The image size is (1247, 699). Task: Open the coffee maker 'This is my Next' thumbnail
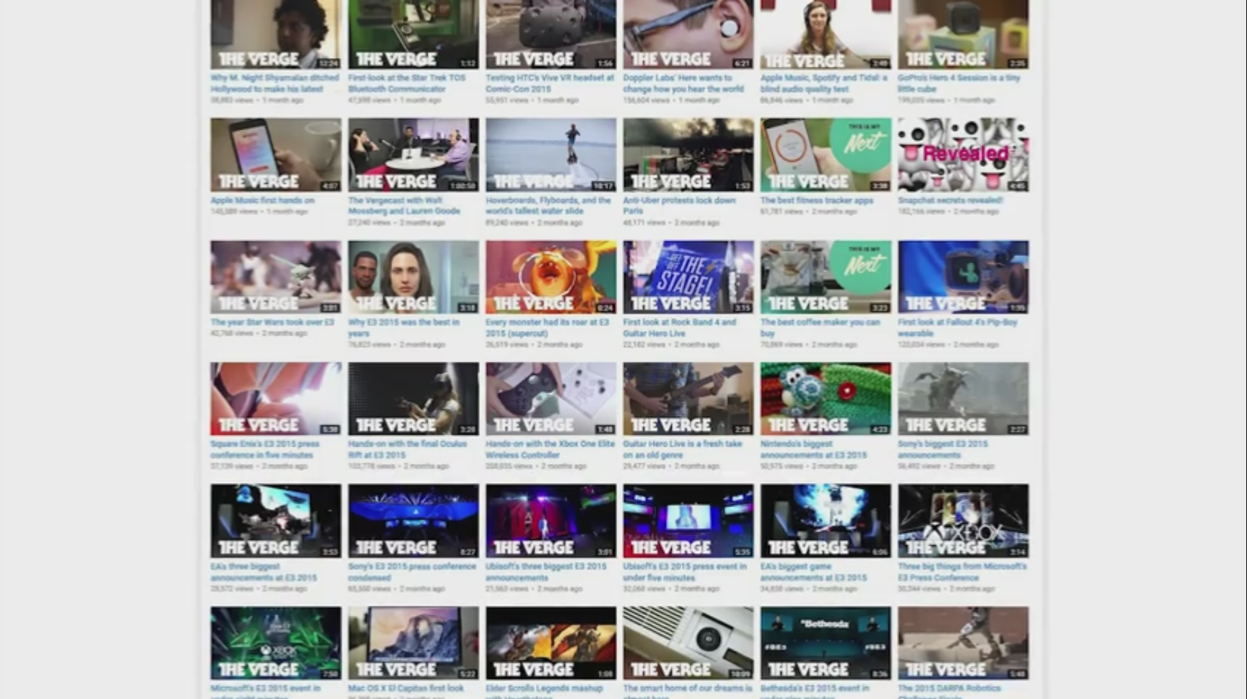(x=825, y=277)
